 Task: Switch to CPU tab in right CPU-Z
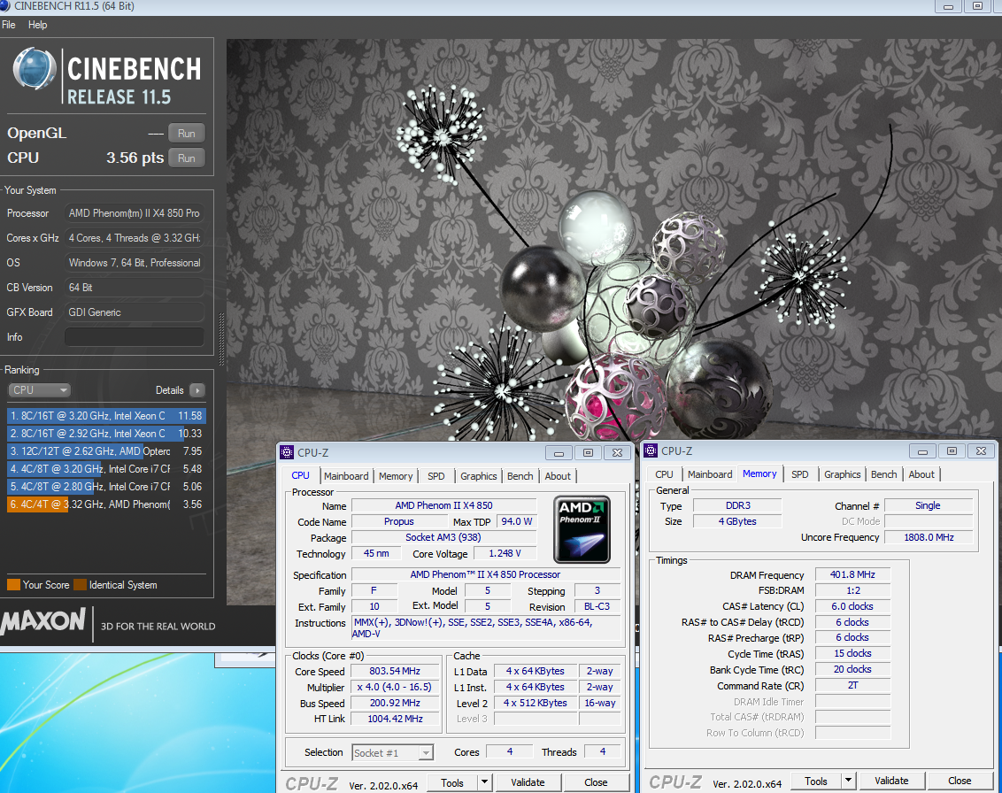point(664,474)
